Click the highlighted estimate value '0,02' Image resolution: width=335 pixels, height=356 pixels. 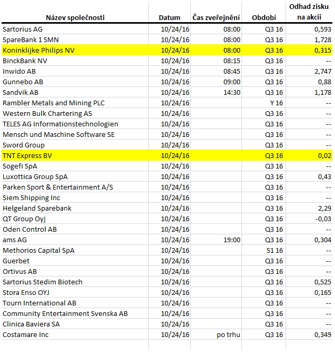(324, 156)
